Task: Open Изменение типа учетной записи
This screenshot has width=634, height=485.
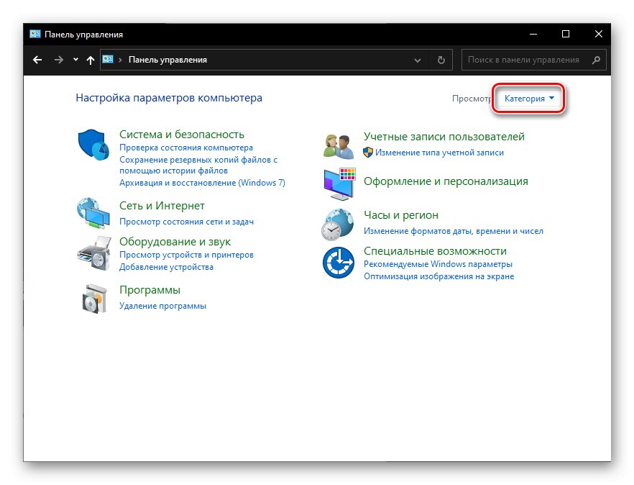Action: click(x=434, y=153)
